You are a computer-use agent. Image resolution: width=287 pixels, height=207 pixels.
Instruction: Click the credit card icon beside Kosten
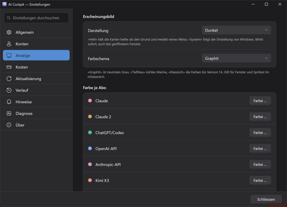pyautogui.click(x=9, y=67)
